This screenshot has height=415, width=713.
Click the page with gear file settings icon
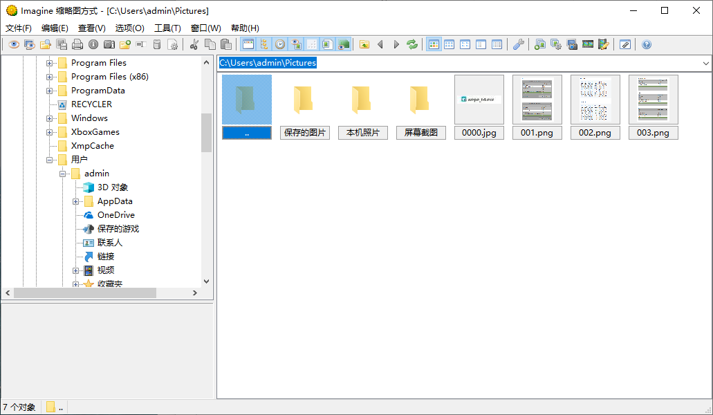pos(173,44)
